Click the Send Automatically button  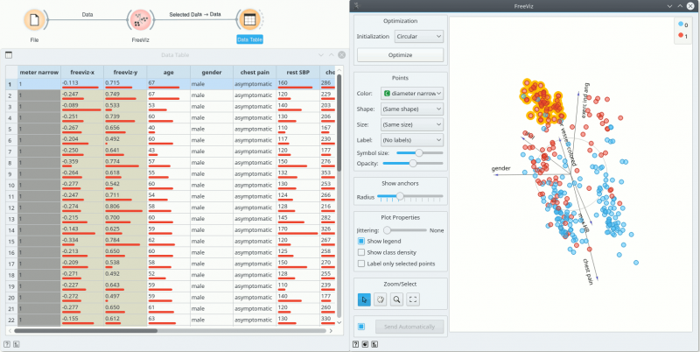coord(409,327)
